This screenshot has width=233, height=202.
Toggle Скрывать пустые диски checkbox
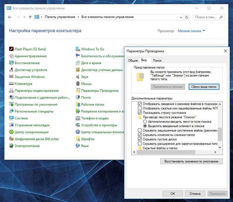coord(140,139)
